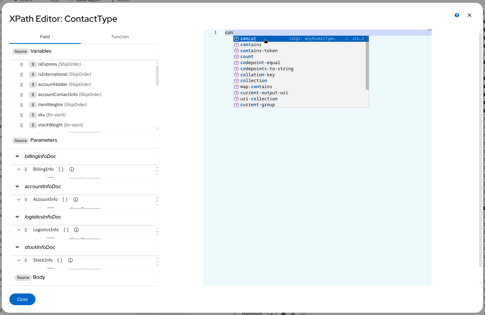Grab the drag handle of itemWeights variable

click(22, 105)
